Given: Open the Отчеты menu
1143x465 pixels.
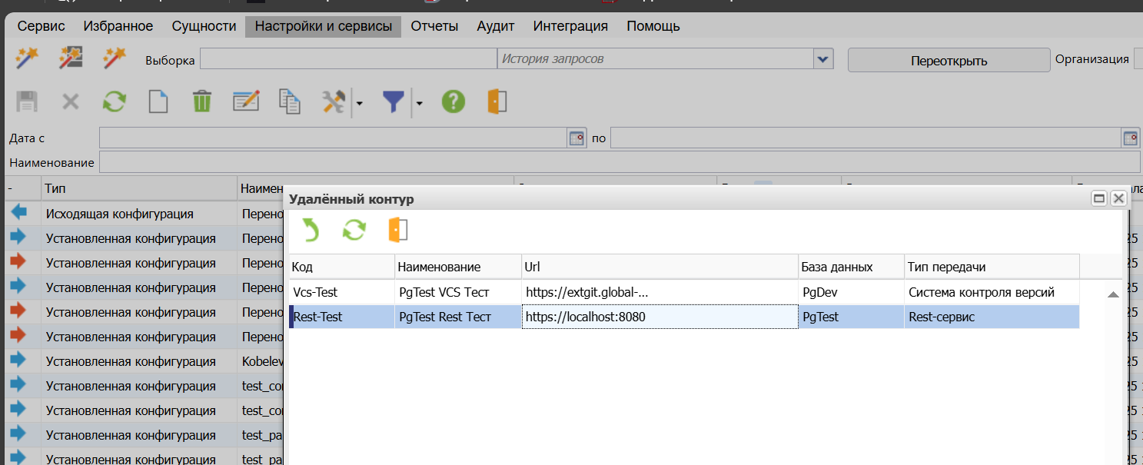Looking at the screenshot, I should (434, 26).
